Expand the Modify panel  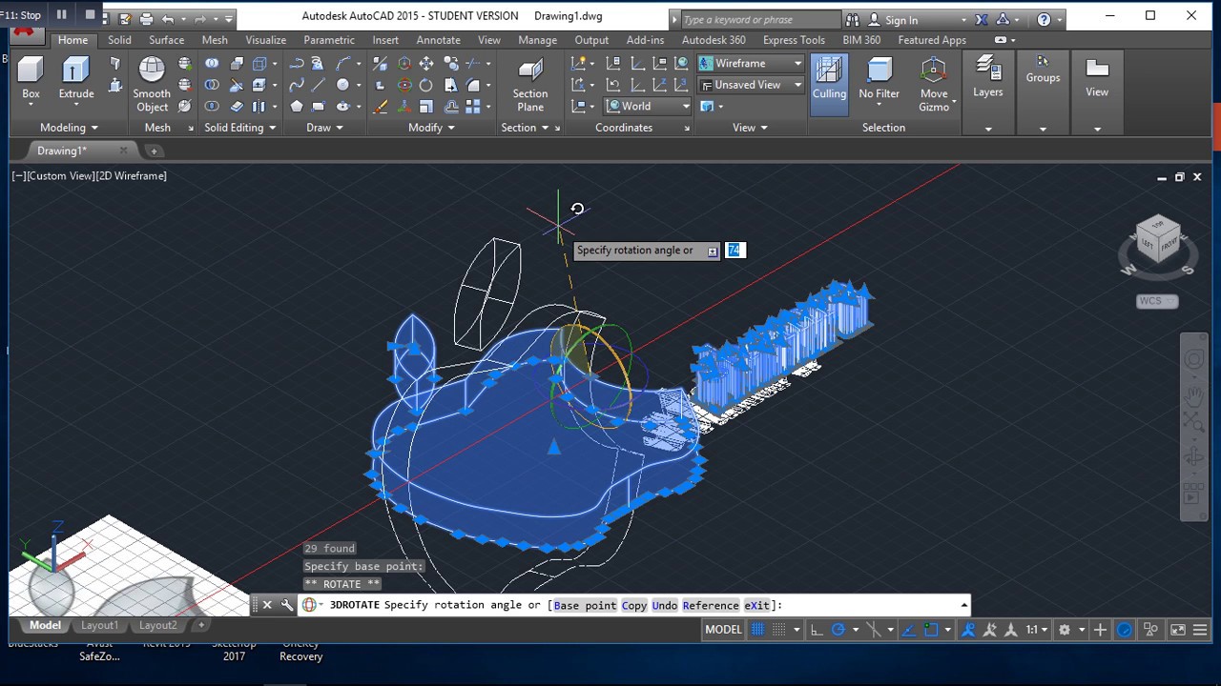[432, 128]
